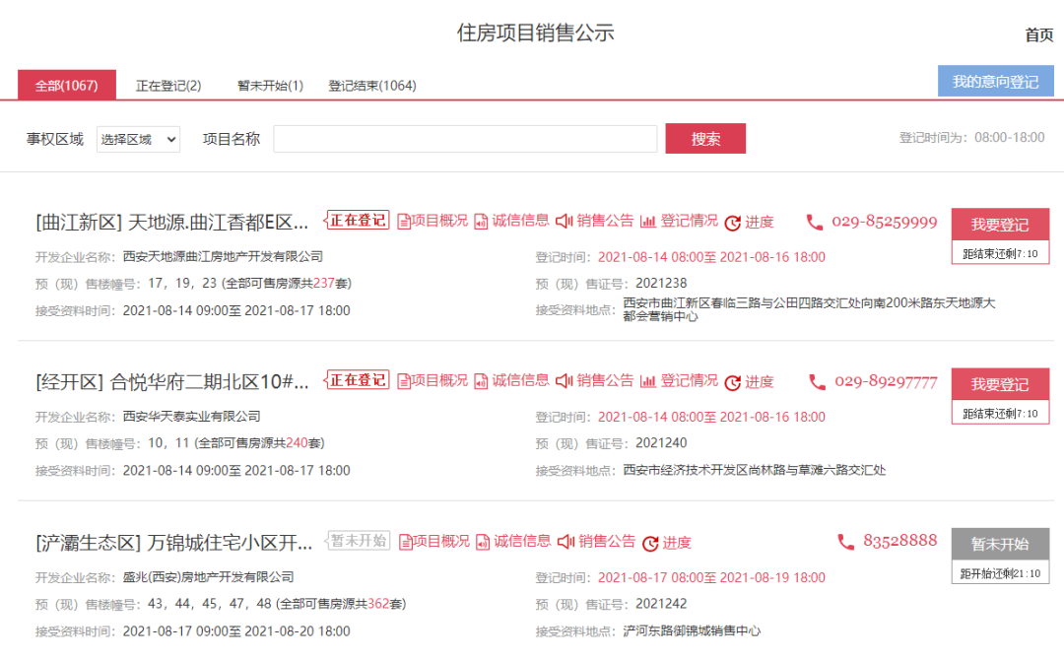
Task: Open project title 万锦城住宅小区开
Action: point(173,543)
